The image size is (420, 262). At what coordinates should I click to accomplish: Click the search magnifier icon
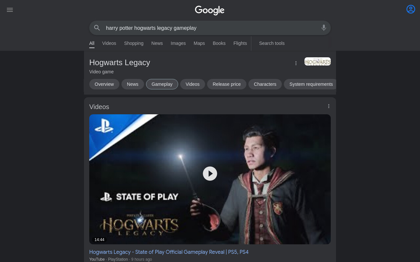tap(97, 28)
